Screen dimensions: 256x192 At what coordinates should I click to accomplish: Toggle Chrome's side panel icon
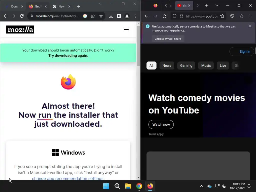[x=119, y=16]
